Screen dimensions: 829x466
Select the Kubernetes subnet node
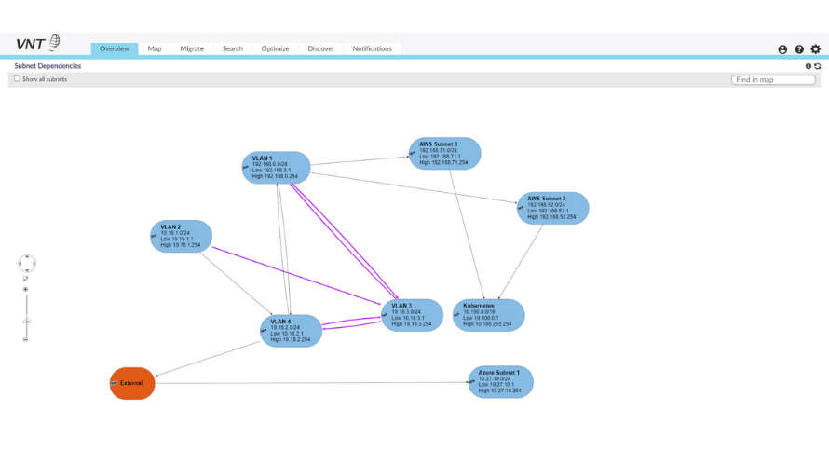(488, 315)
